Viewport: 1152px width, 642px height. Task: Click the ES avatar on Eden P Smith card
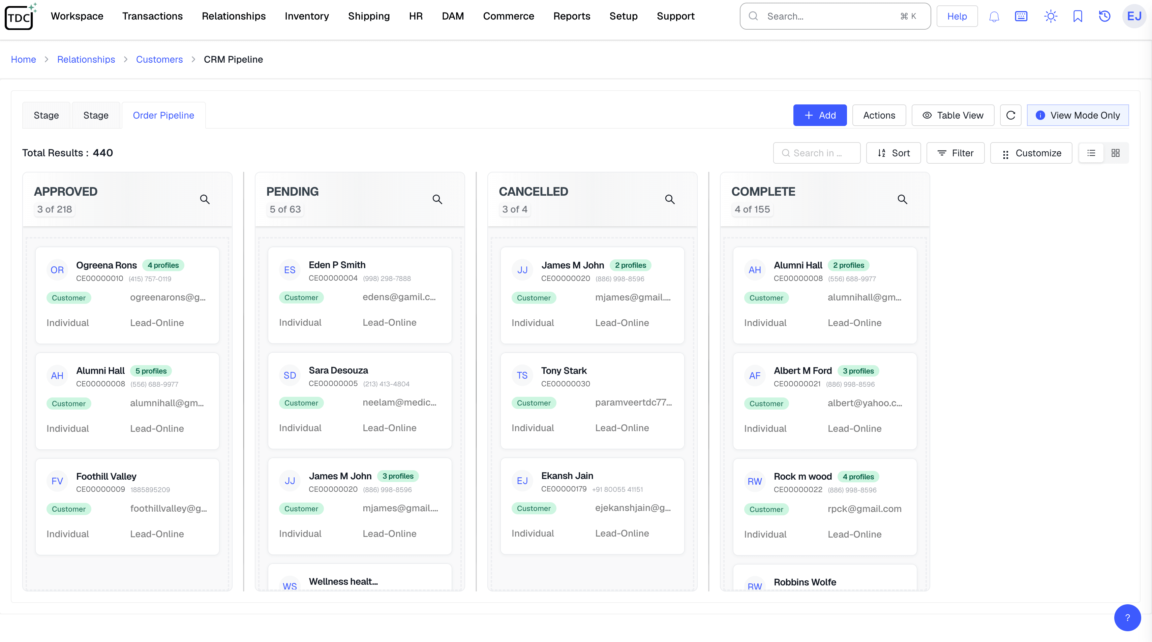pos(290,270)
